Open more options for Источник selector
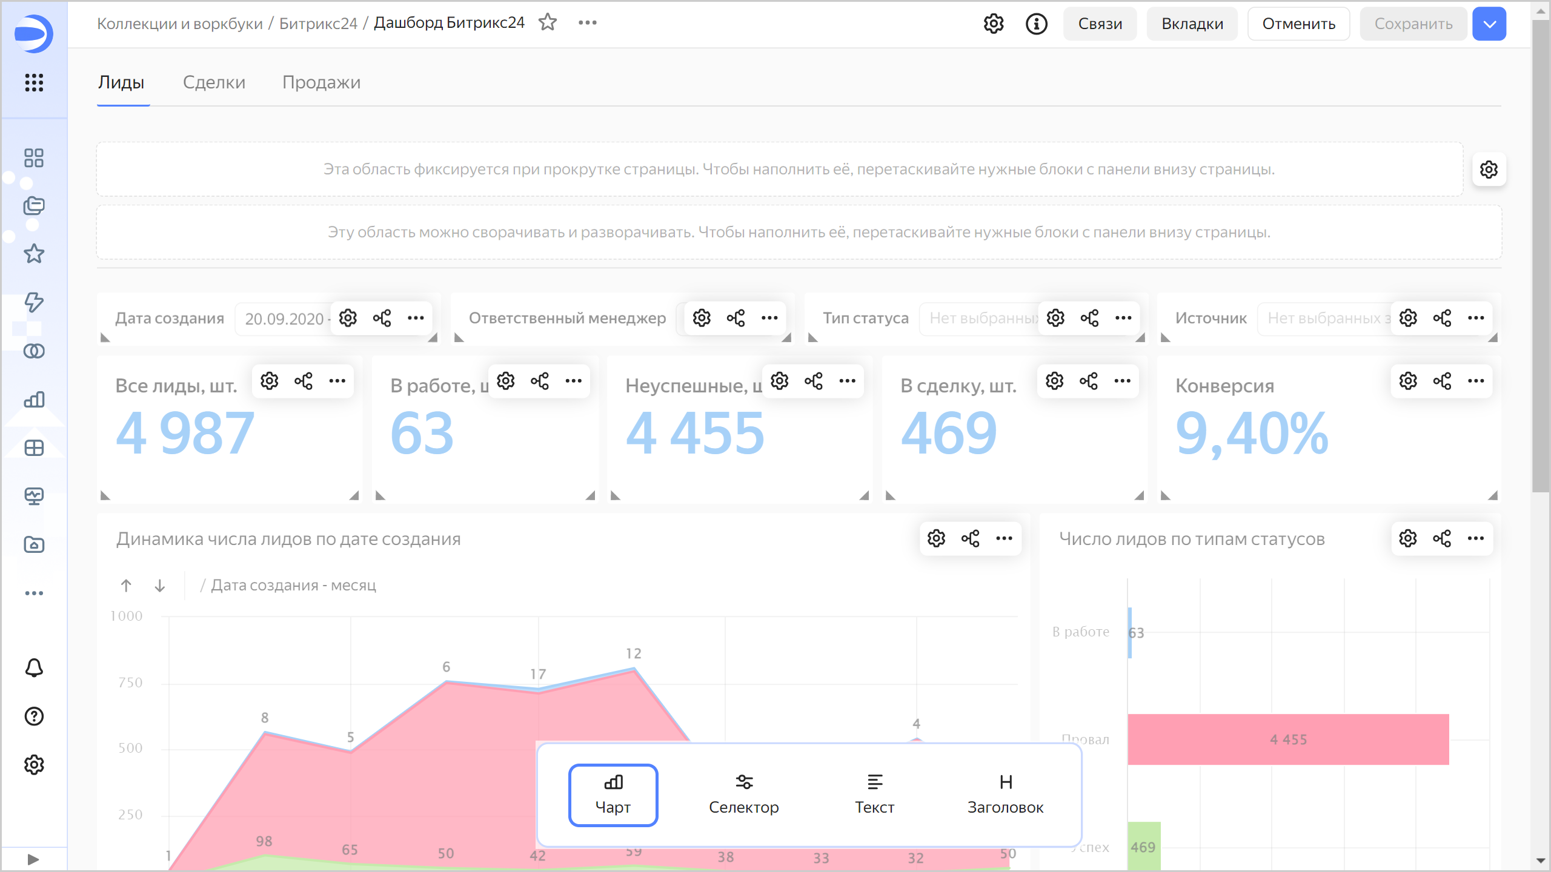1551x872 pixels. (1476, 318)
